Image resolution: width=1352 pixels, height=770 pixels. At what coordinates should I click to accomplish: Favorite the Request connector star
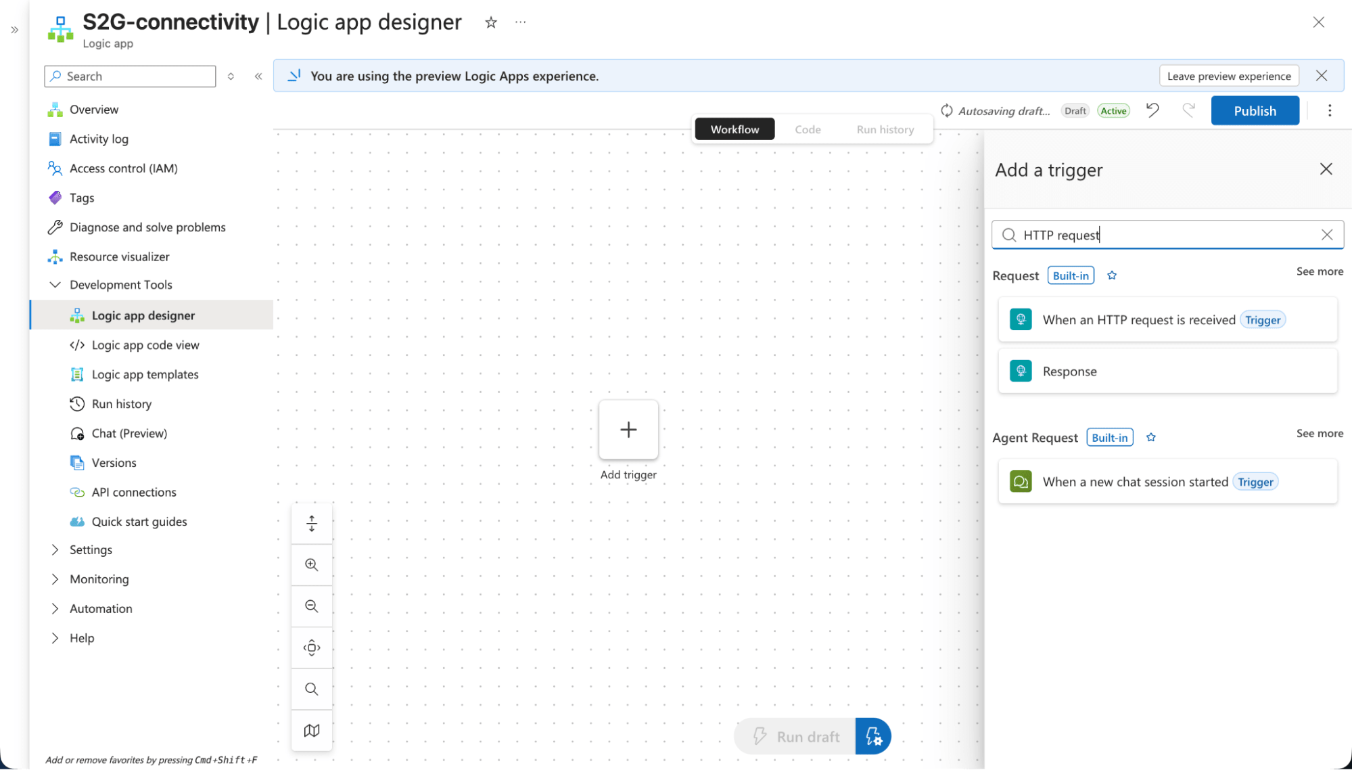(x=1112, y=275)
